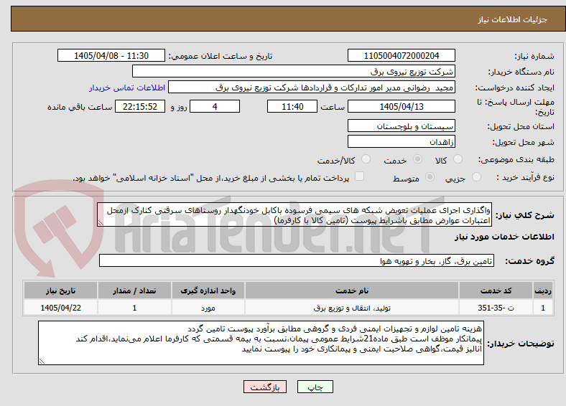Click the quantity cell in service row
566x406 pixels.
tap(134, 308)
